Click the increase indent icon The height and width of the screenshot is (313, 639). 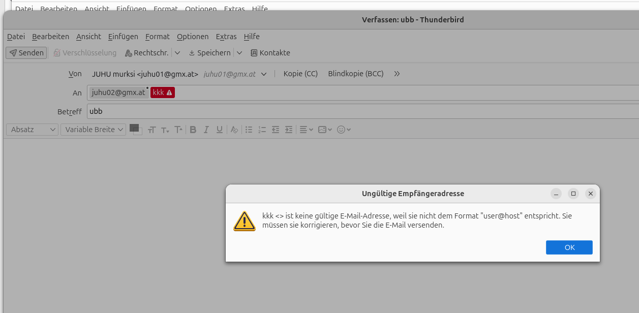(x=289, y=130)
